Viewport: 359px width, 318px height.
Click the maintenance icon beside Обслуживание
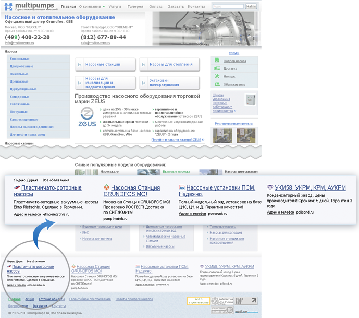pyautogui.click(x=217, y=84)
